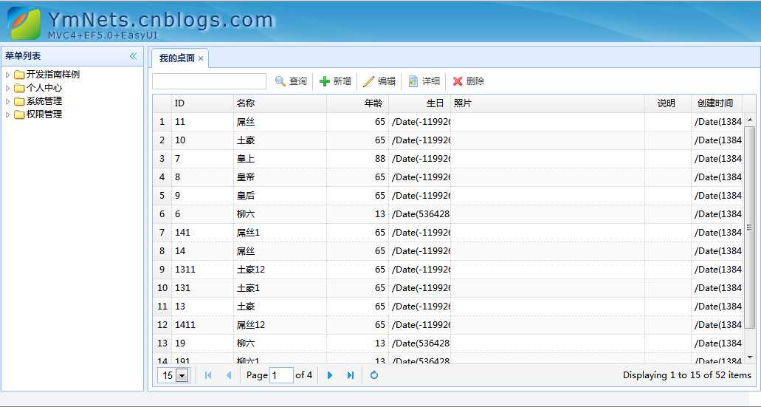Screen dimensions: 761x407
Task: Click the 新增 add button
Action: pos(335,81)
